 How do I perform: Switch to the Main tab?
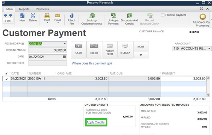pos(10,9)
